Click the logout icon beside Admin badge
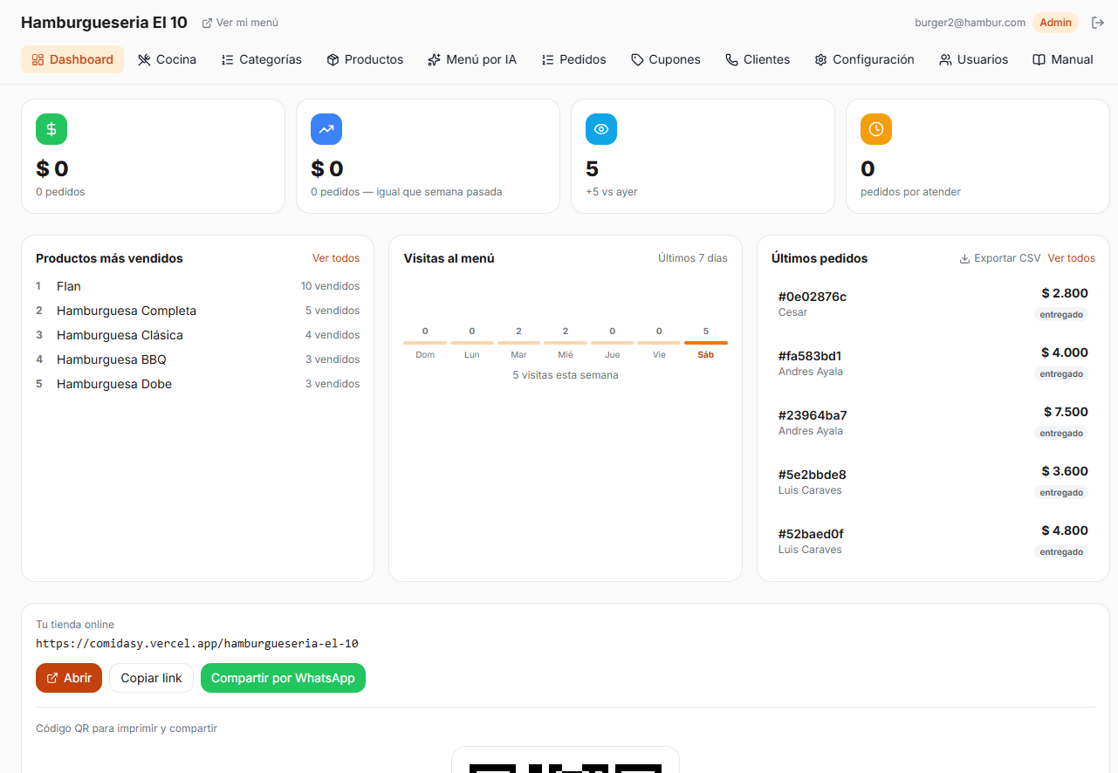The image size is (1118, 773). pos(1098,23)
